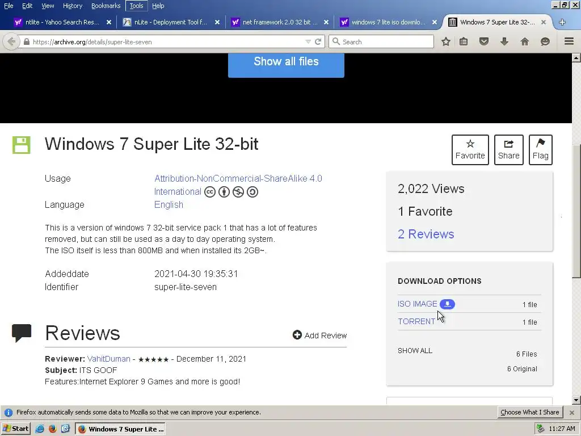Save page to Pocket icon
The width and height of the screenshot is (581, 436).
pyautogui.click(x=484, y=41)
